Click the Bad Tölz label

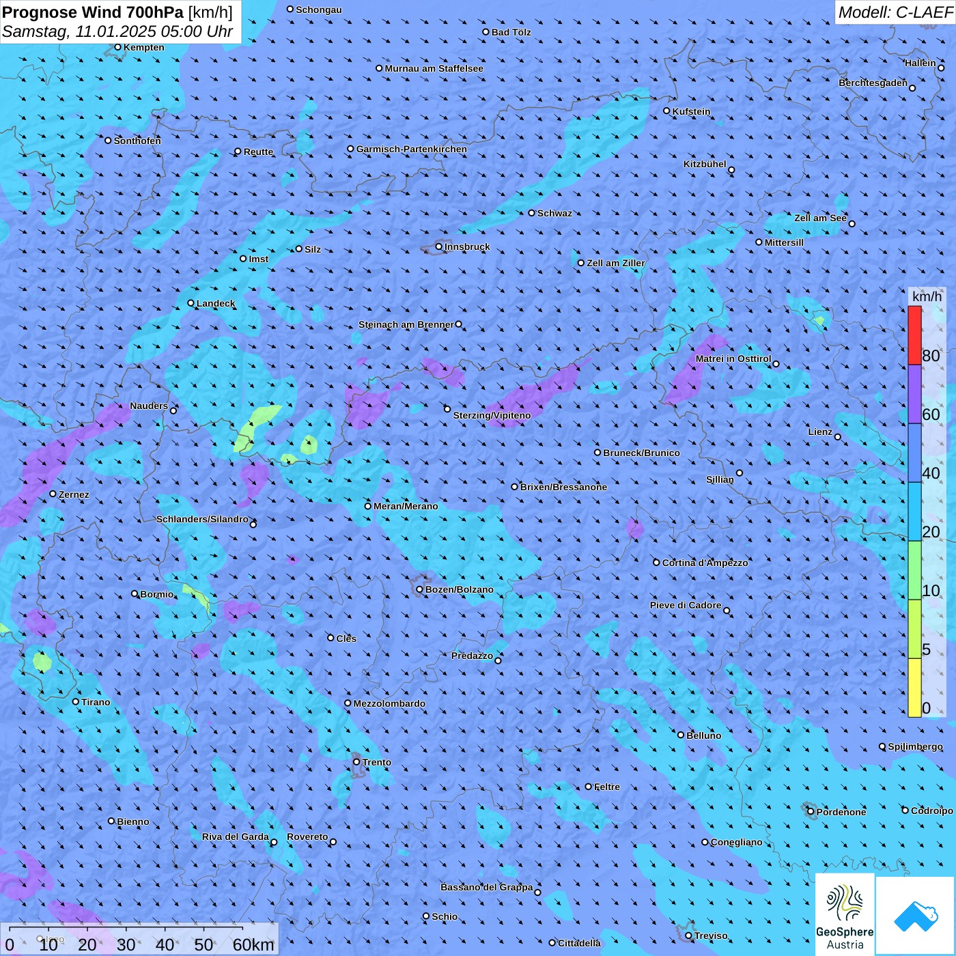pos(511,32)
